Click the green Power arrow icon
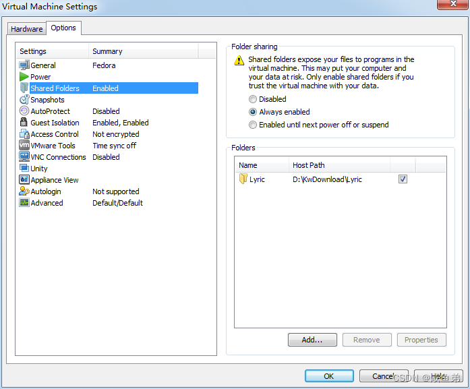 [x=24, y=77]
